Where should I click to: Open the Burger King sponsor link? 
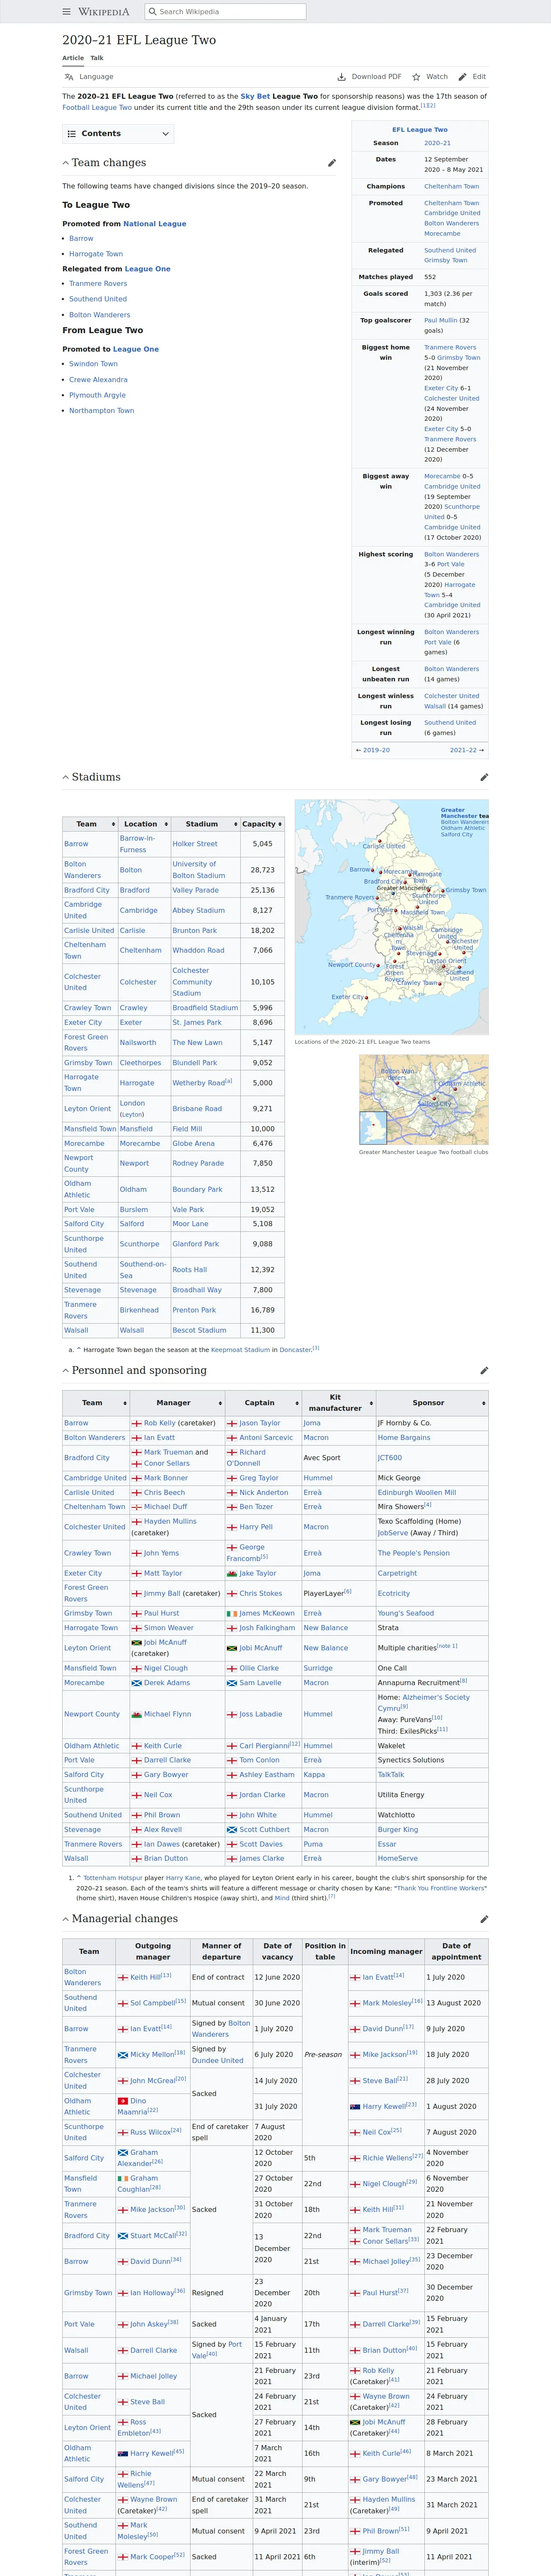398,1830
